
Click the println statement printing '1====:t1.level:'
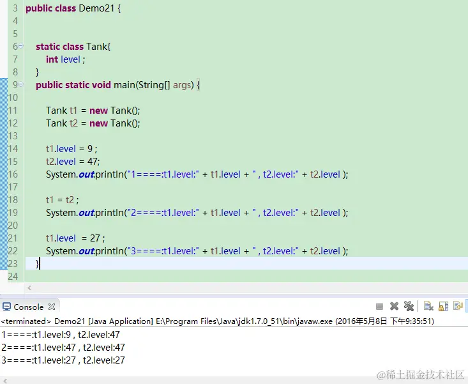tap(197, 174)
